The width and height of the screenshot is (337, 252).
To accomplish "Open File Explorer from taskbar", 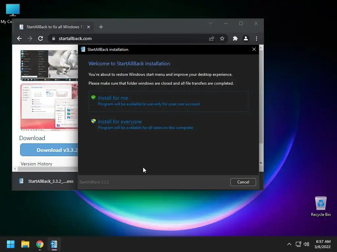I will pyautogui.click(x=25, y=244).
